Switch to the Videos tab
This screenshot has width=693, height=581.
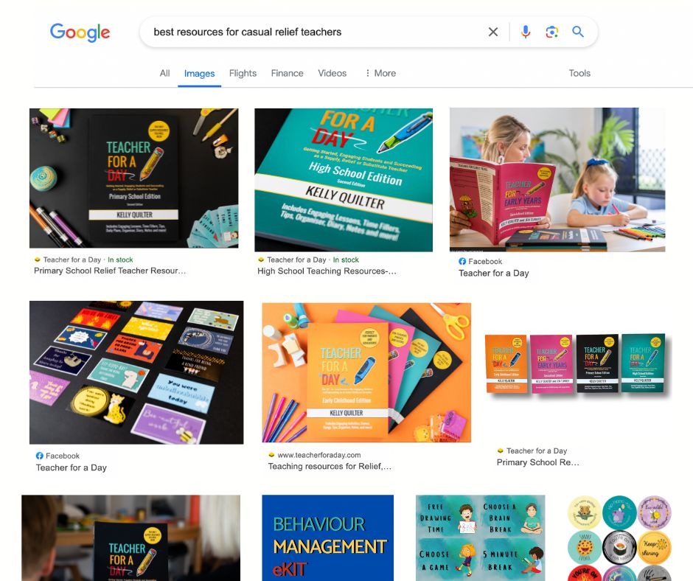[x=332, y=73]
